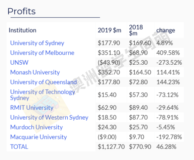This screenshot has height=160, width=194.
Task: Select Sydney's 2018 value $169.60
Action: [140, 43]
